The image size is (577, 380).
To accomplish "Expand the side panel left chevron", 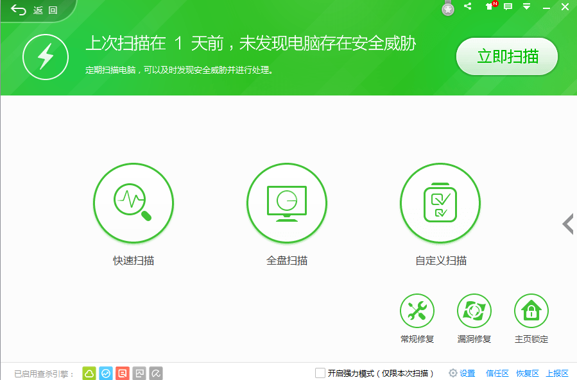I will coord(568,224).
